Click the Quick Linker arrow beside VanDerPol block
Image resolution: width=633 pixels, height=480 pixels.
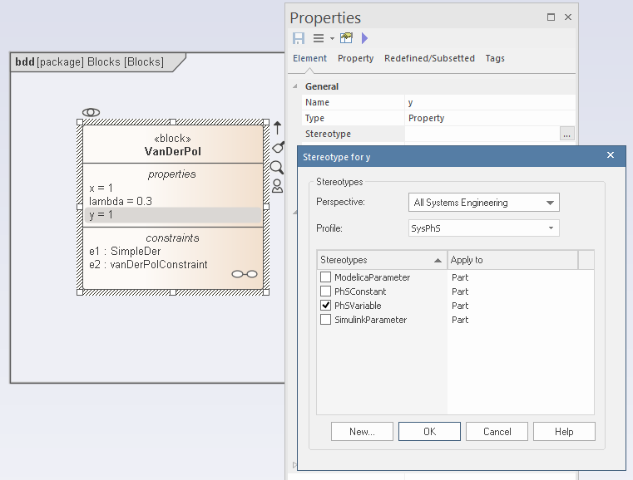[x=278, y=128]
